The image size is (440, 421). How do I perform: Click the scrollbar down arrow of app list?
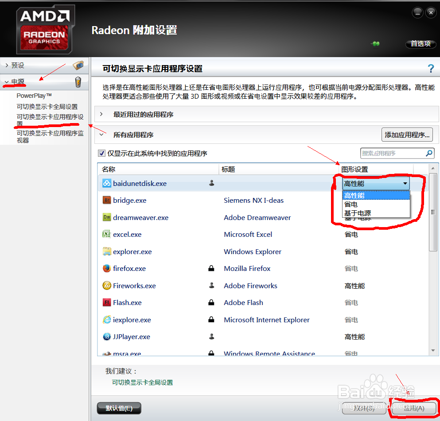pyautogui.click(x=433, y=350)
